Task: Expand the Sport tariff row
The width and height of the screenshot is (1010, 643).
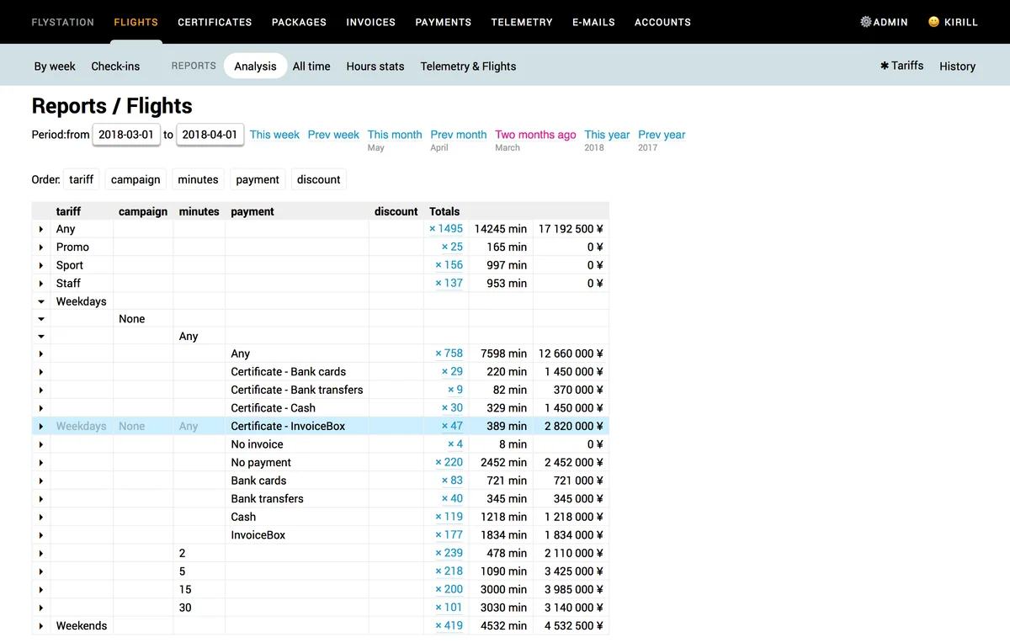Action: tap(40, 264)
